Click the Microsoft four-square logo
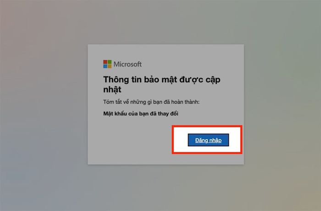This screenshot has width=321, height=211. [x=107, y=64]
